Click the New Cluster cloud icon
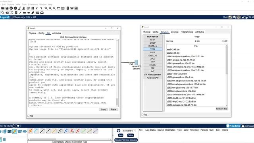Image resolution: width=254 pixels, height=143 pixels. coord(235,17)
